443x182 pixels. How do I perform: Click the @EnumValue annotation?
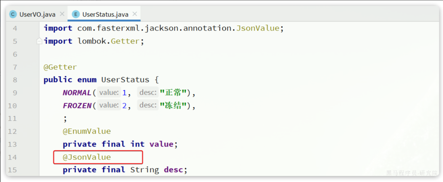(87, 131)
